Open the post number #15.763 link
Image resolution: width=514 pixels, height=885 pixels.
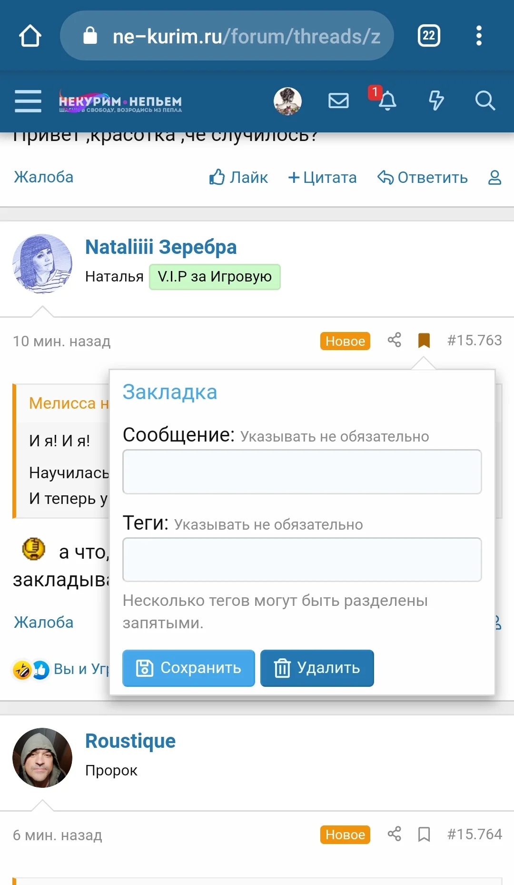(x=474, y=340)
